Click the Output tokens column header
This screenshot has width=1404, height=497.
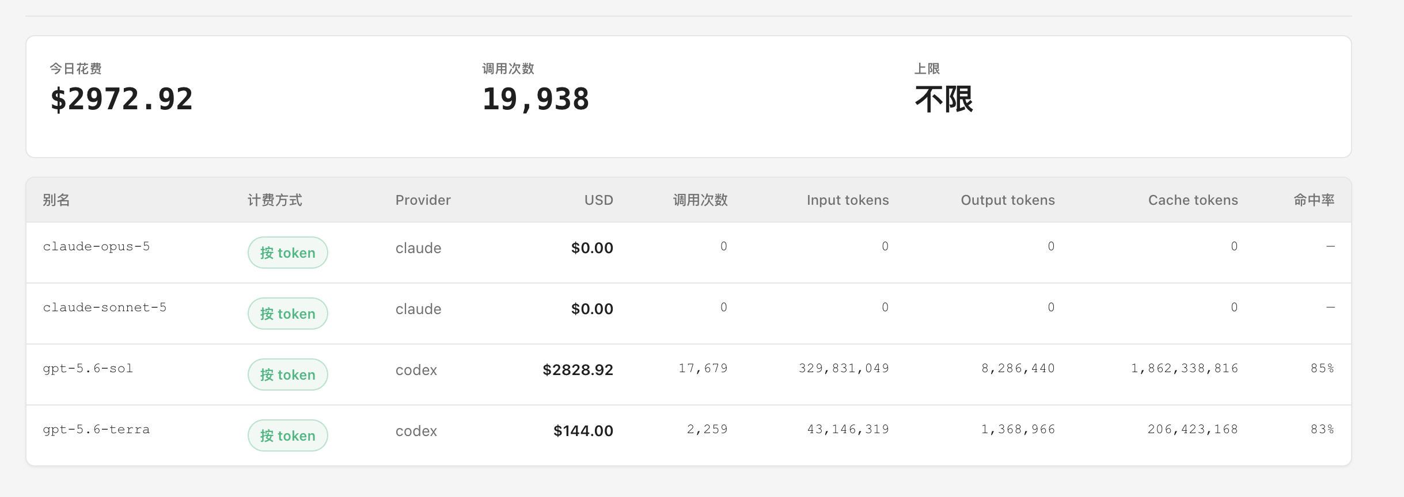[1008, 200]
